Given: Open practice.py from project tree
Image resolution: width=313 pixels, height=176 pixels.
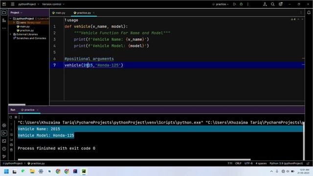Looking at the screenshot, I should point(27,30).
